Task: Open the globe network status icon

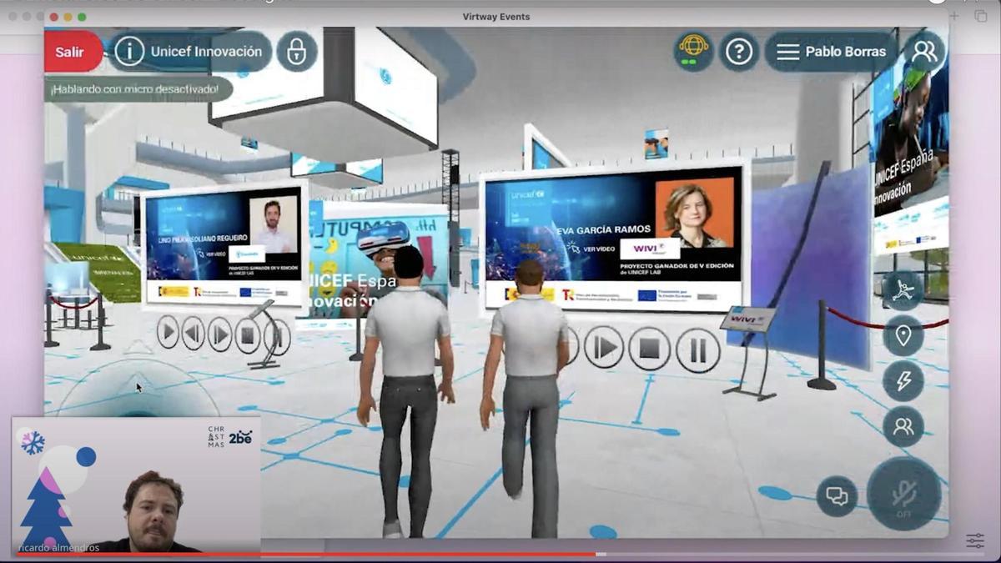Action: point(693,52)
